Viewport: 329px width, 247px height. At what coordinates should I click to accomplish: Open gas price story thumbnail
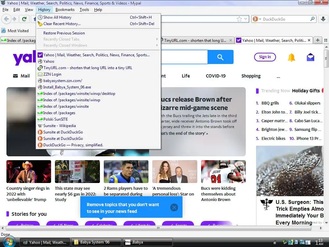tap(77, 172)
